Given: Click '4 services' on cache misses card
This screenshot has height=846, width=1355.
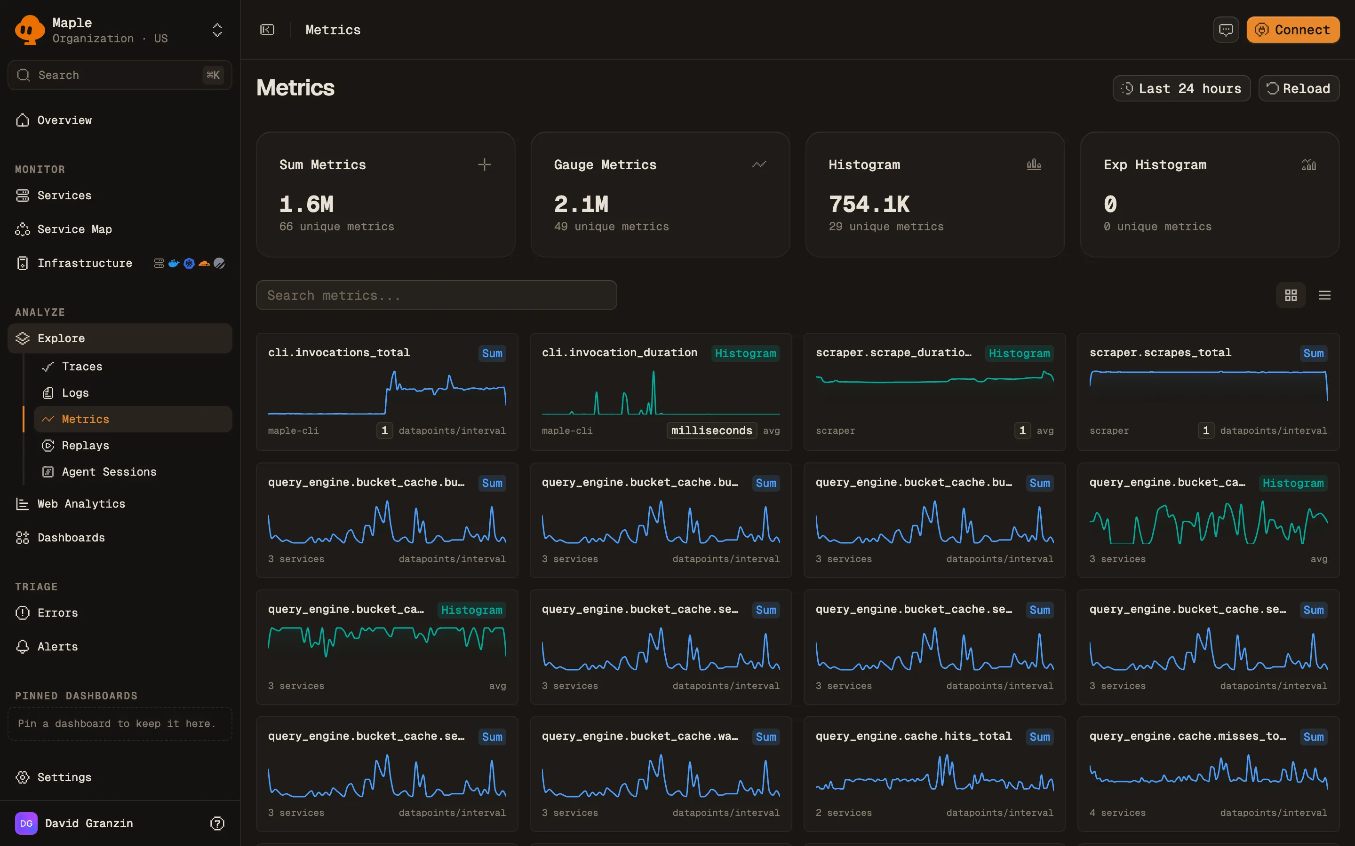Looking at the screenshot, I should coord(1117,813).
